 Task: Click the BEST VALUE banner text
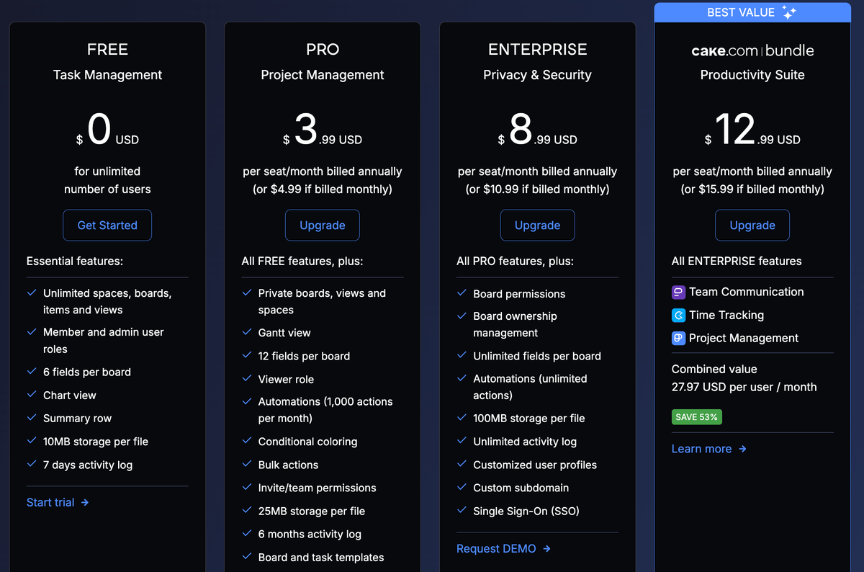[x=741, y=12]
